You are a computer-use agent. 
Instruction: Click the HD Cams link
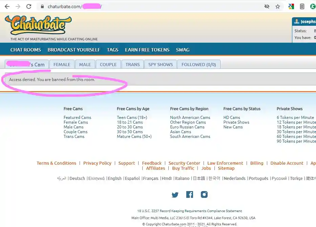(232, 117)
